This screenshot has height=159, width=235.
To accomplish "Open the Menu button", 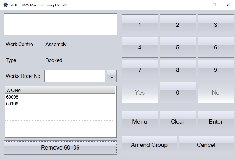I will [x=140, y=121].
